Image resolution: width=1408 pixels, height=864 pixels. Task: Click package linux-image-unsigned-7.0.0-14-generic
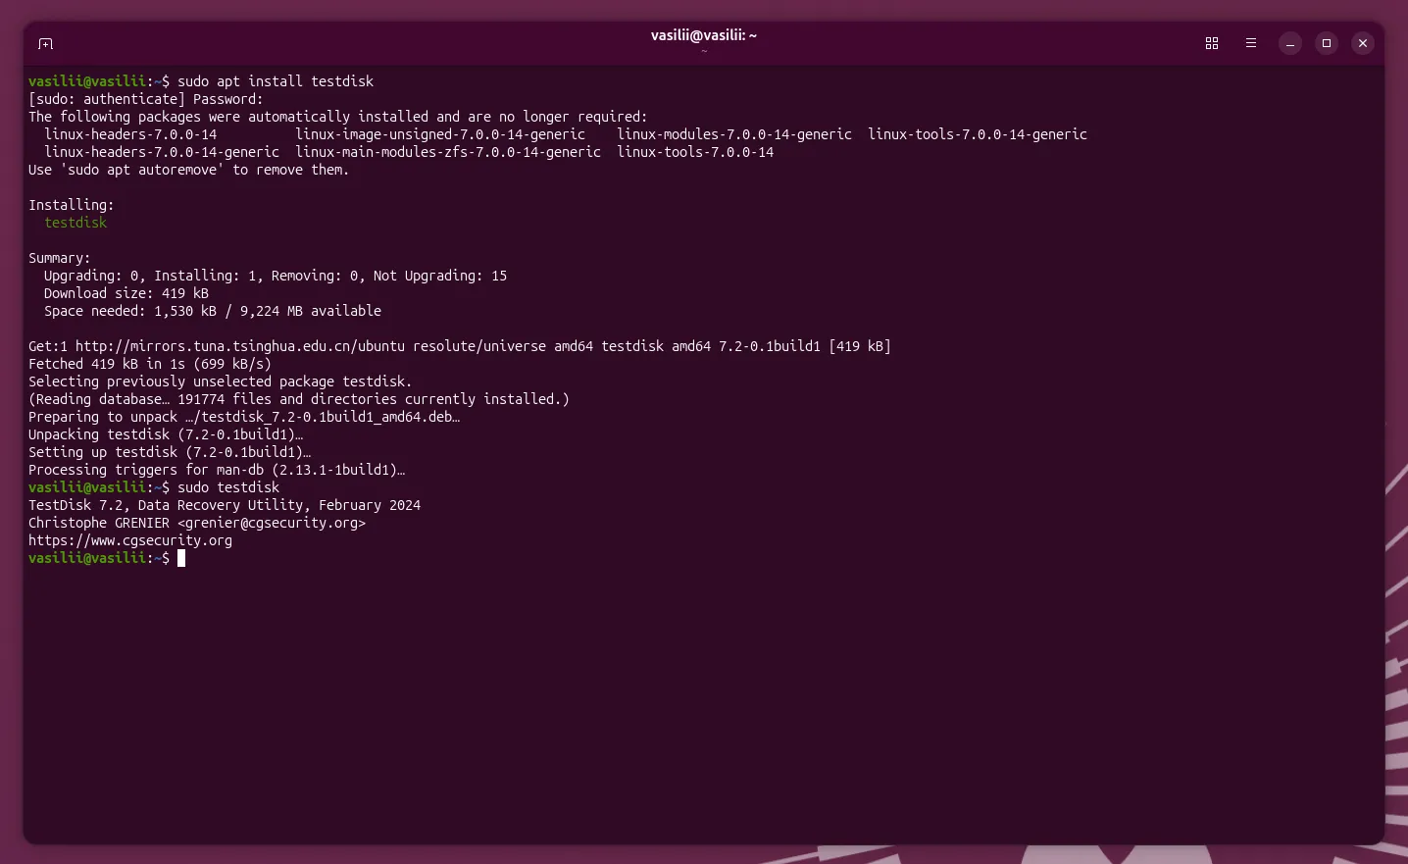click(x=440, y=134)
